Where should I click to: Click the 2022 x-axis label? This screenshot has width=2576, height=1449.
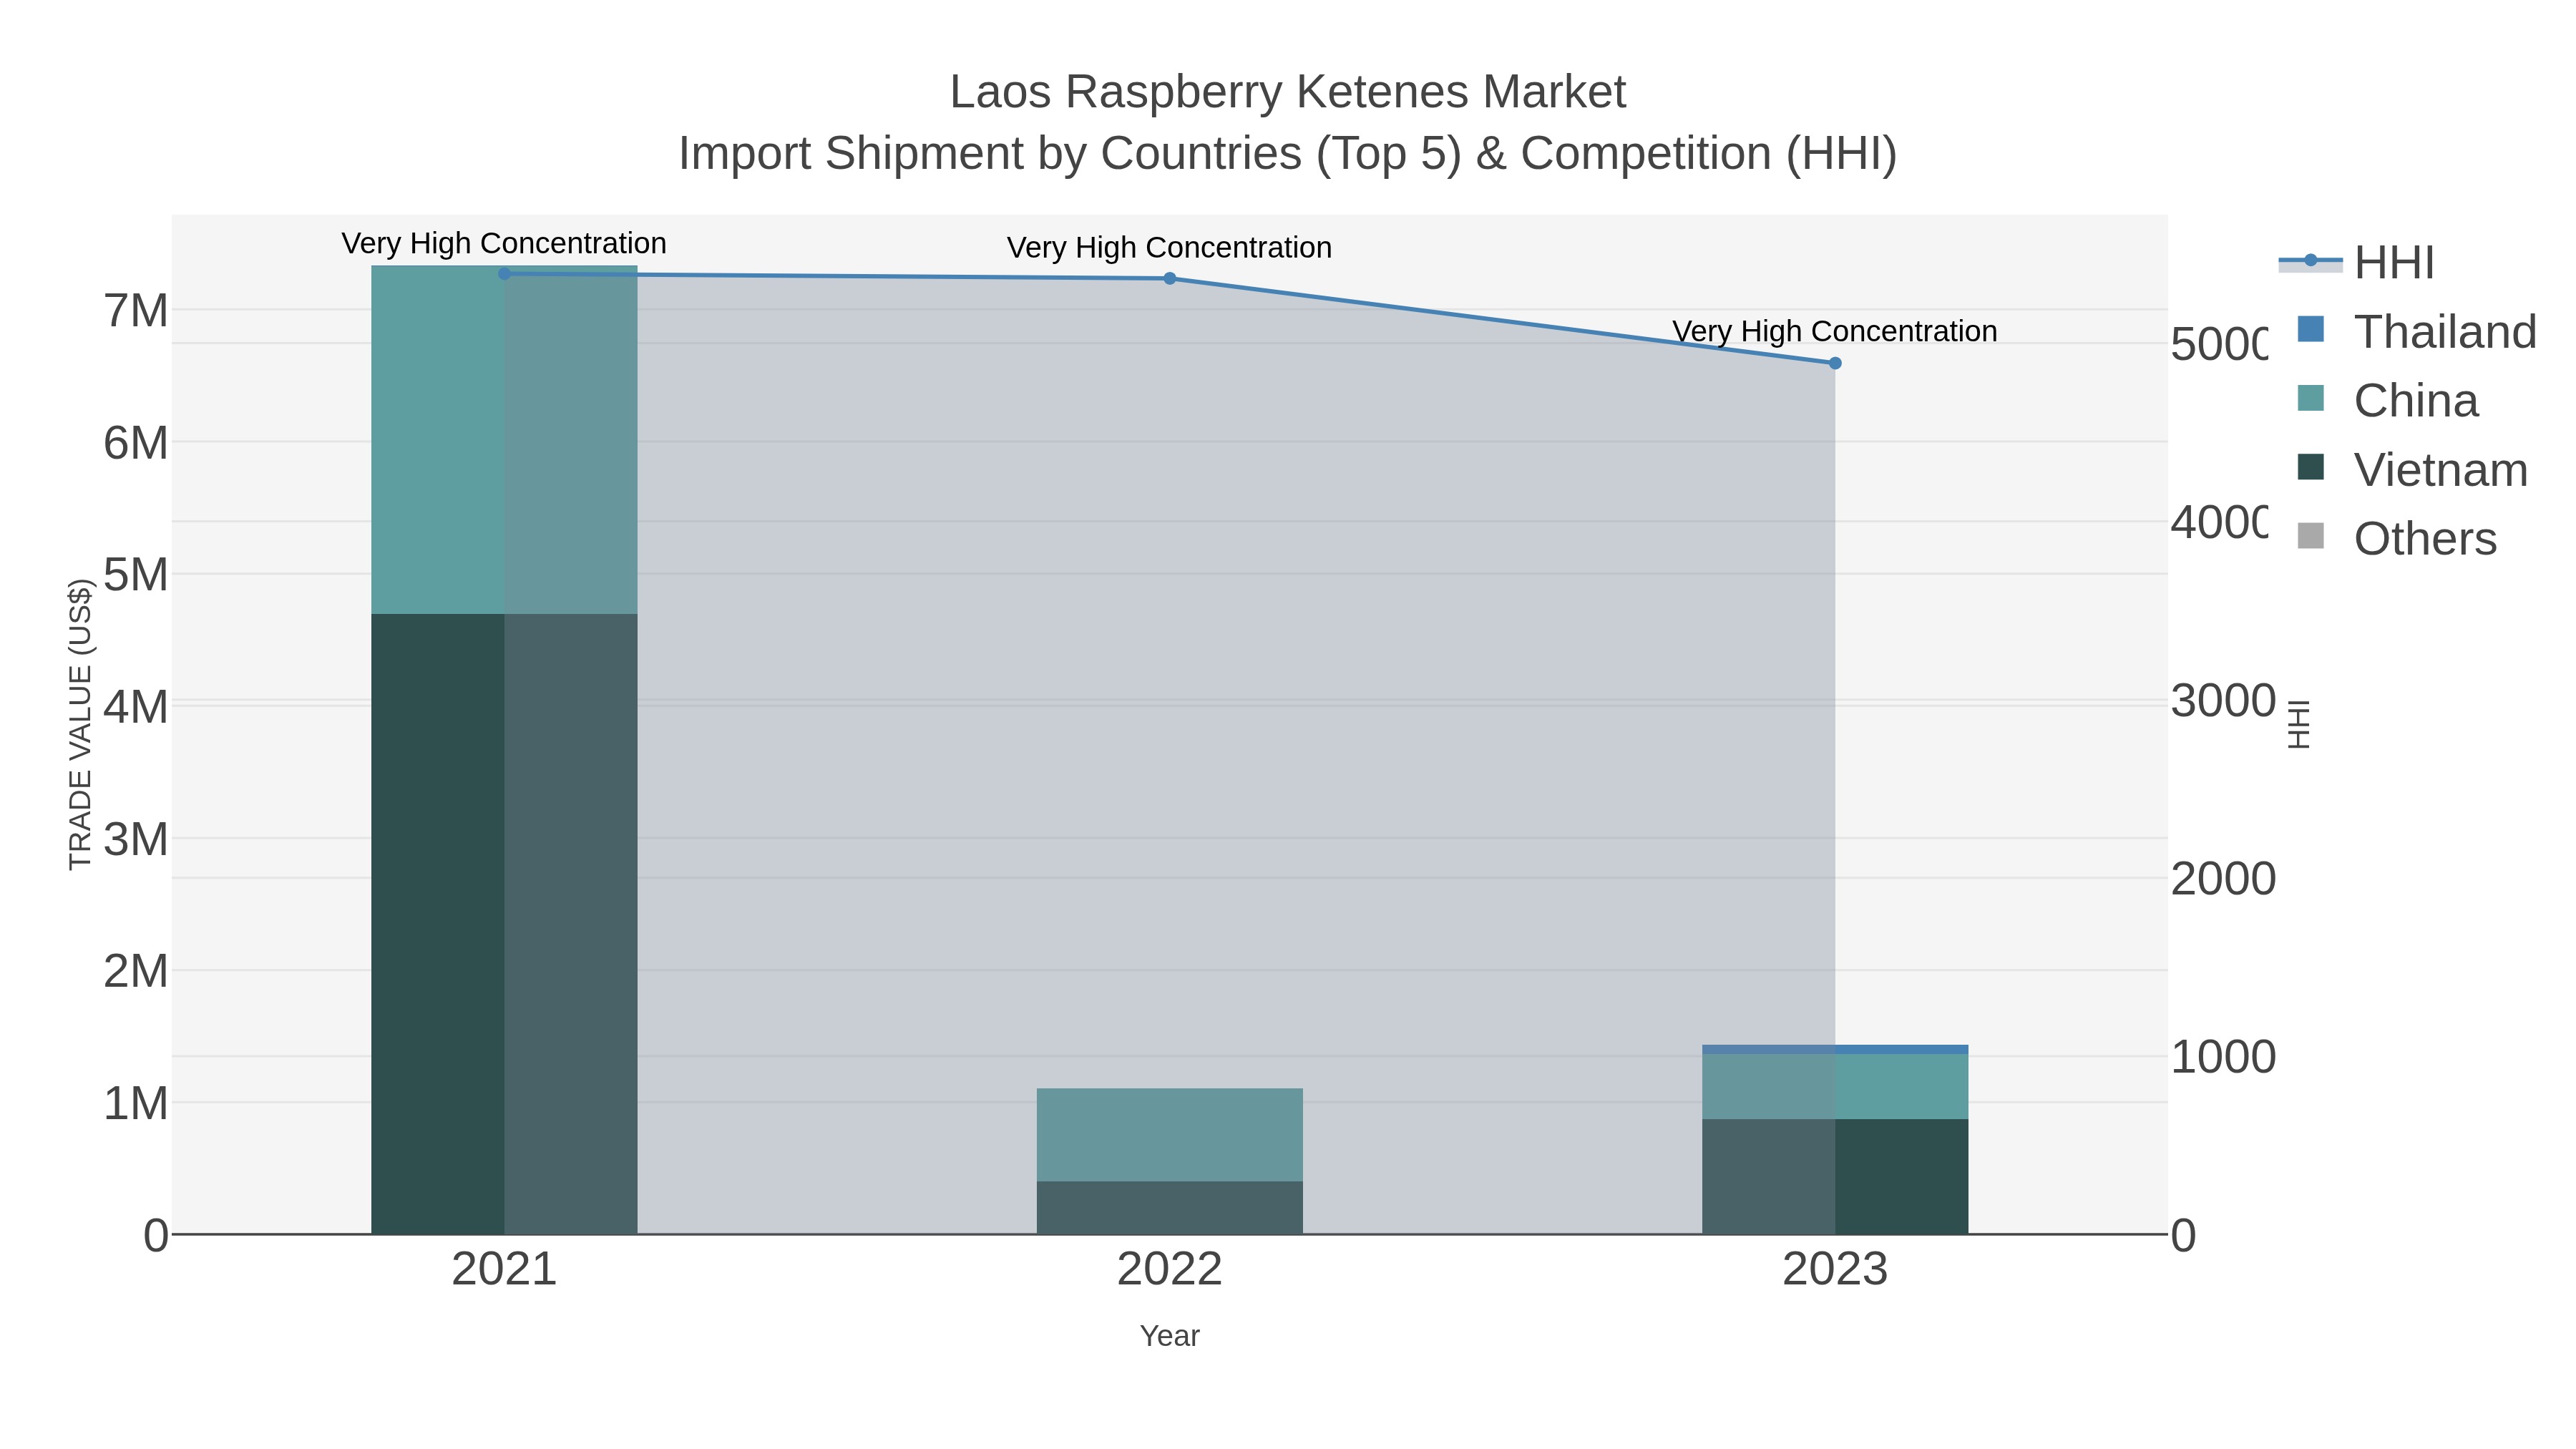click(x=1170, y=1270)
